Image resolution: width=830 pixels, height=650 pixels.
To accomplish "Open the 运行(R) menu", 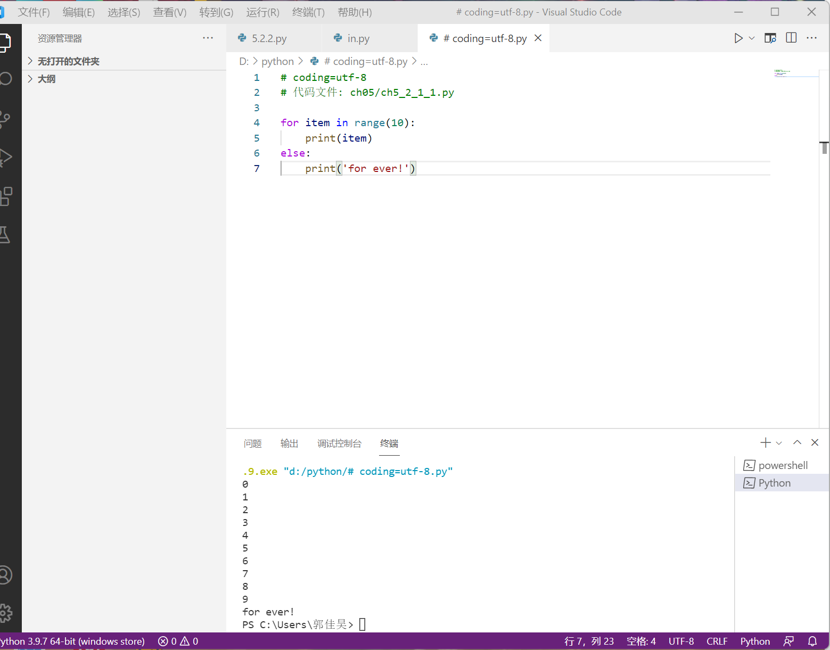I will click(x=262, y=12).
